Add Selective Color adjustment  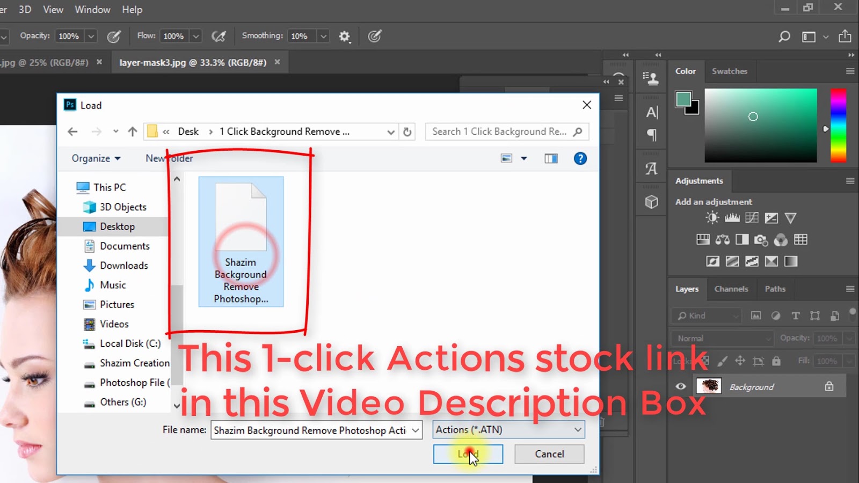point(771,261)
